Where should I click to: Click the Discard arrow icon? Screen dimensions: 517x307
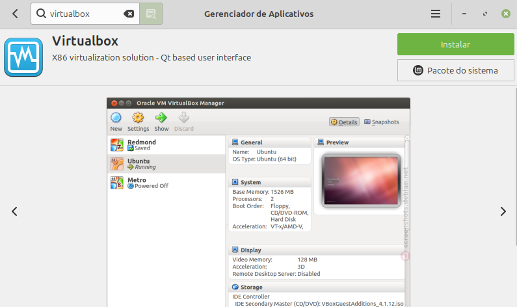[183, 118]
